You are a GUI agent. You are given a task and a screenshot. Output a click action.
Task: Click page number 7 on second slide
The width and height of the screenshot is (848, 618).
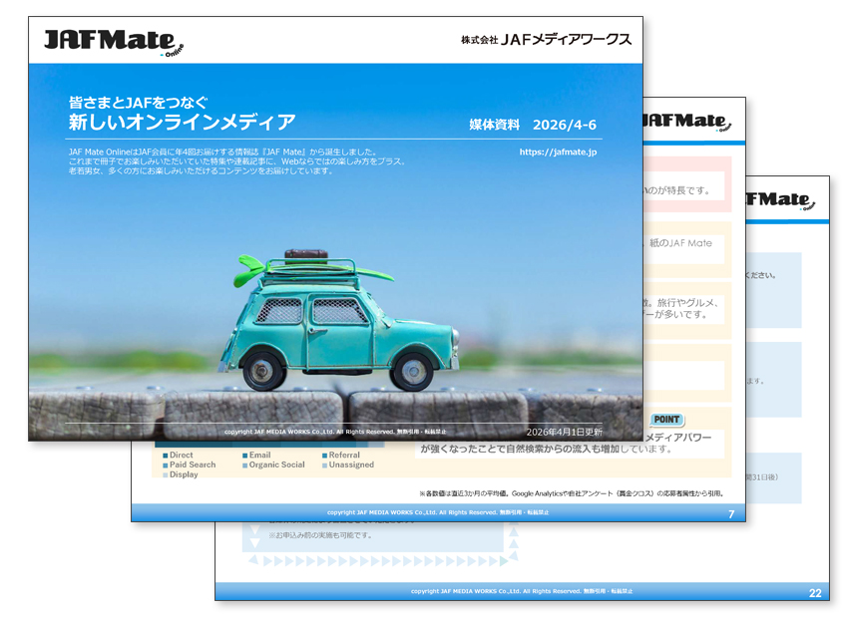tap(731, 513)
